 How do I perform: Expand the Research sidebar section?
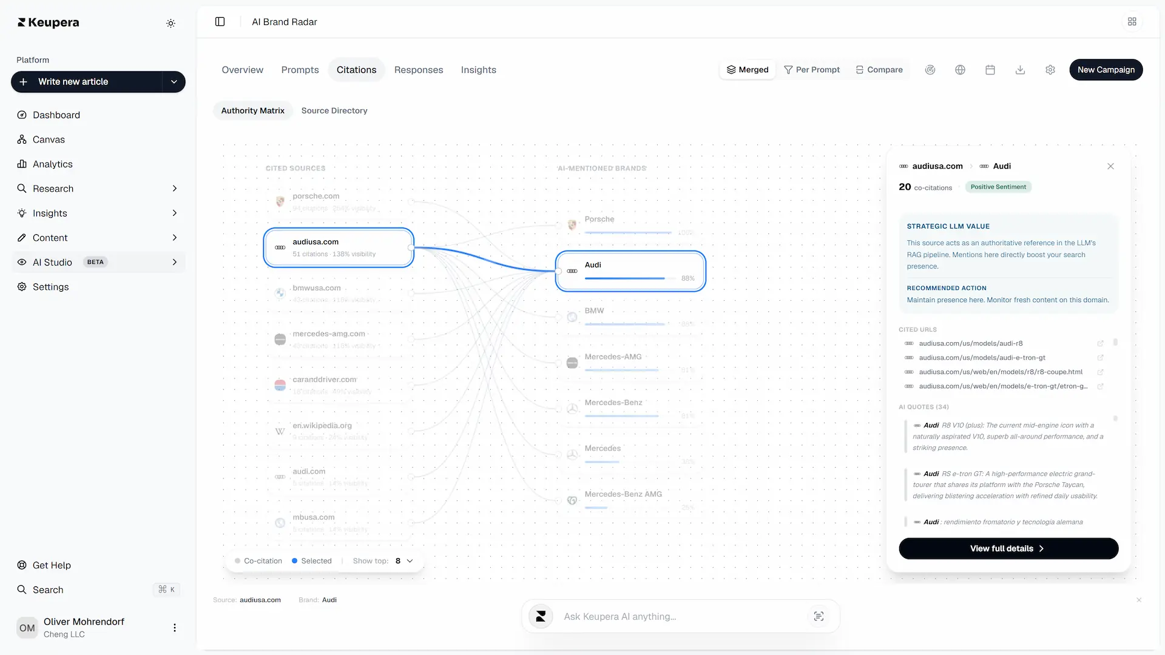click(x=175, y=189)
